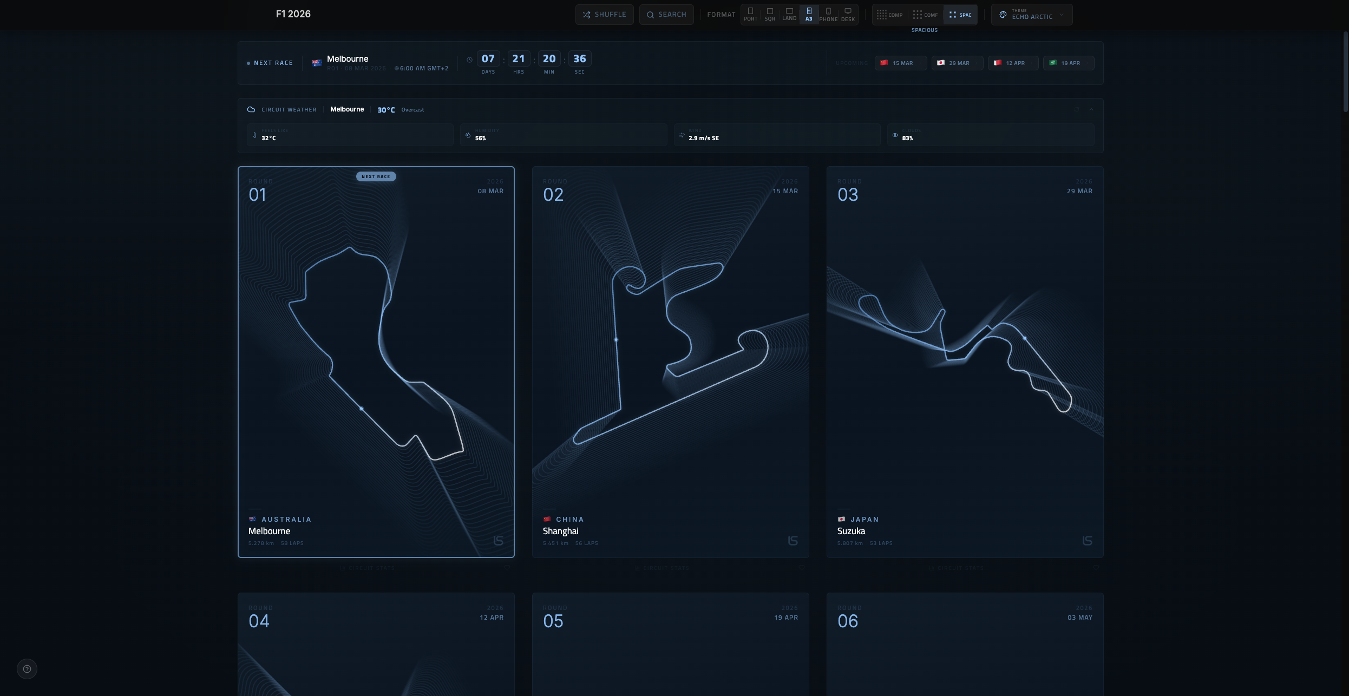Collapse the Circuit Weather panel chevron
Viewport: 1349px width, 696px height.
(1091, 109)
